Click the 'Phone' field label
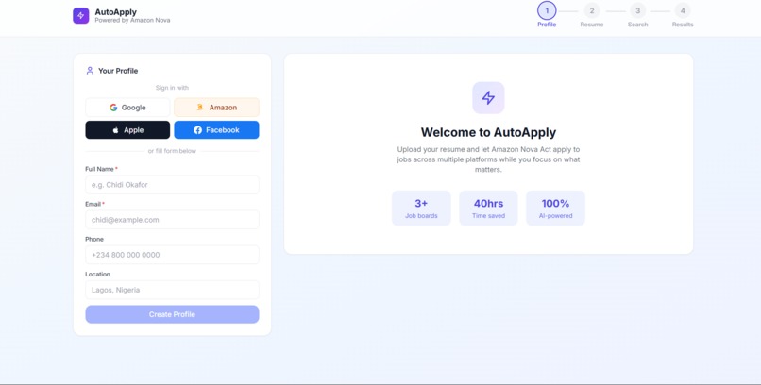Viewport: 761px width, 385px height. coord(94,239)
